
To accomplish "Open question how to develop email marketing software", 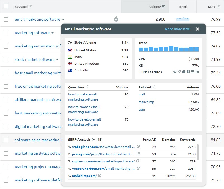I will click(84, 122).
